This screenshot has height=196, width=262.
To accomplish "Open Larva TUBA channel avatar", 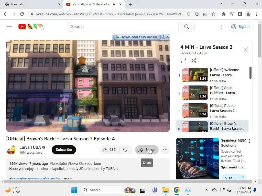I will 11,150.
